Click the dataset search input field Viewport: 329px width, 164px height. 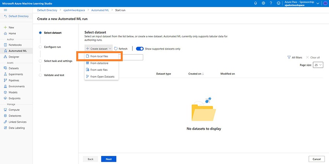[x=132, y=57]
